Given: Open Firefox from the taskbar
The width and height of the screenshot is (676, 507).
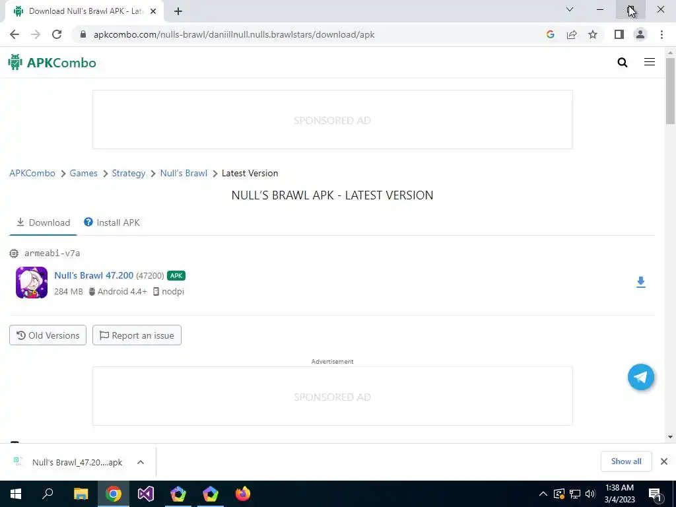Looking at the screenshot, I should coord(243,494).
